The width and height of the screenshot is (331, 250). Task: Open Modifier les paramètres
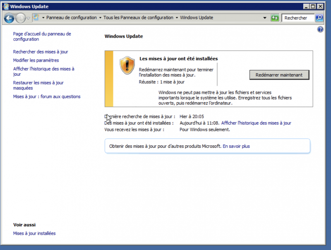click(x=36, y=60)
